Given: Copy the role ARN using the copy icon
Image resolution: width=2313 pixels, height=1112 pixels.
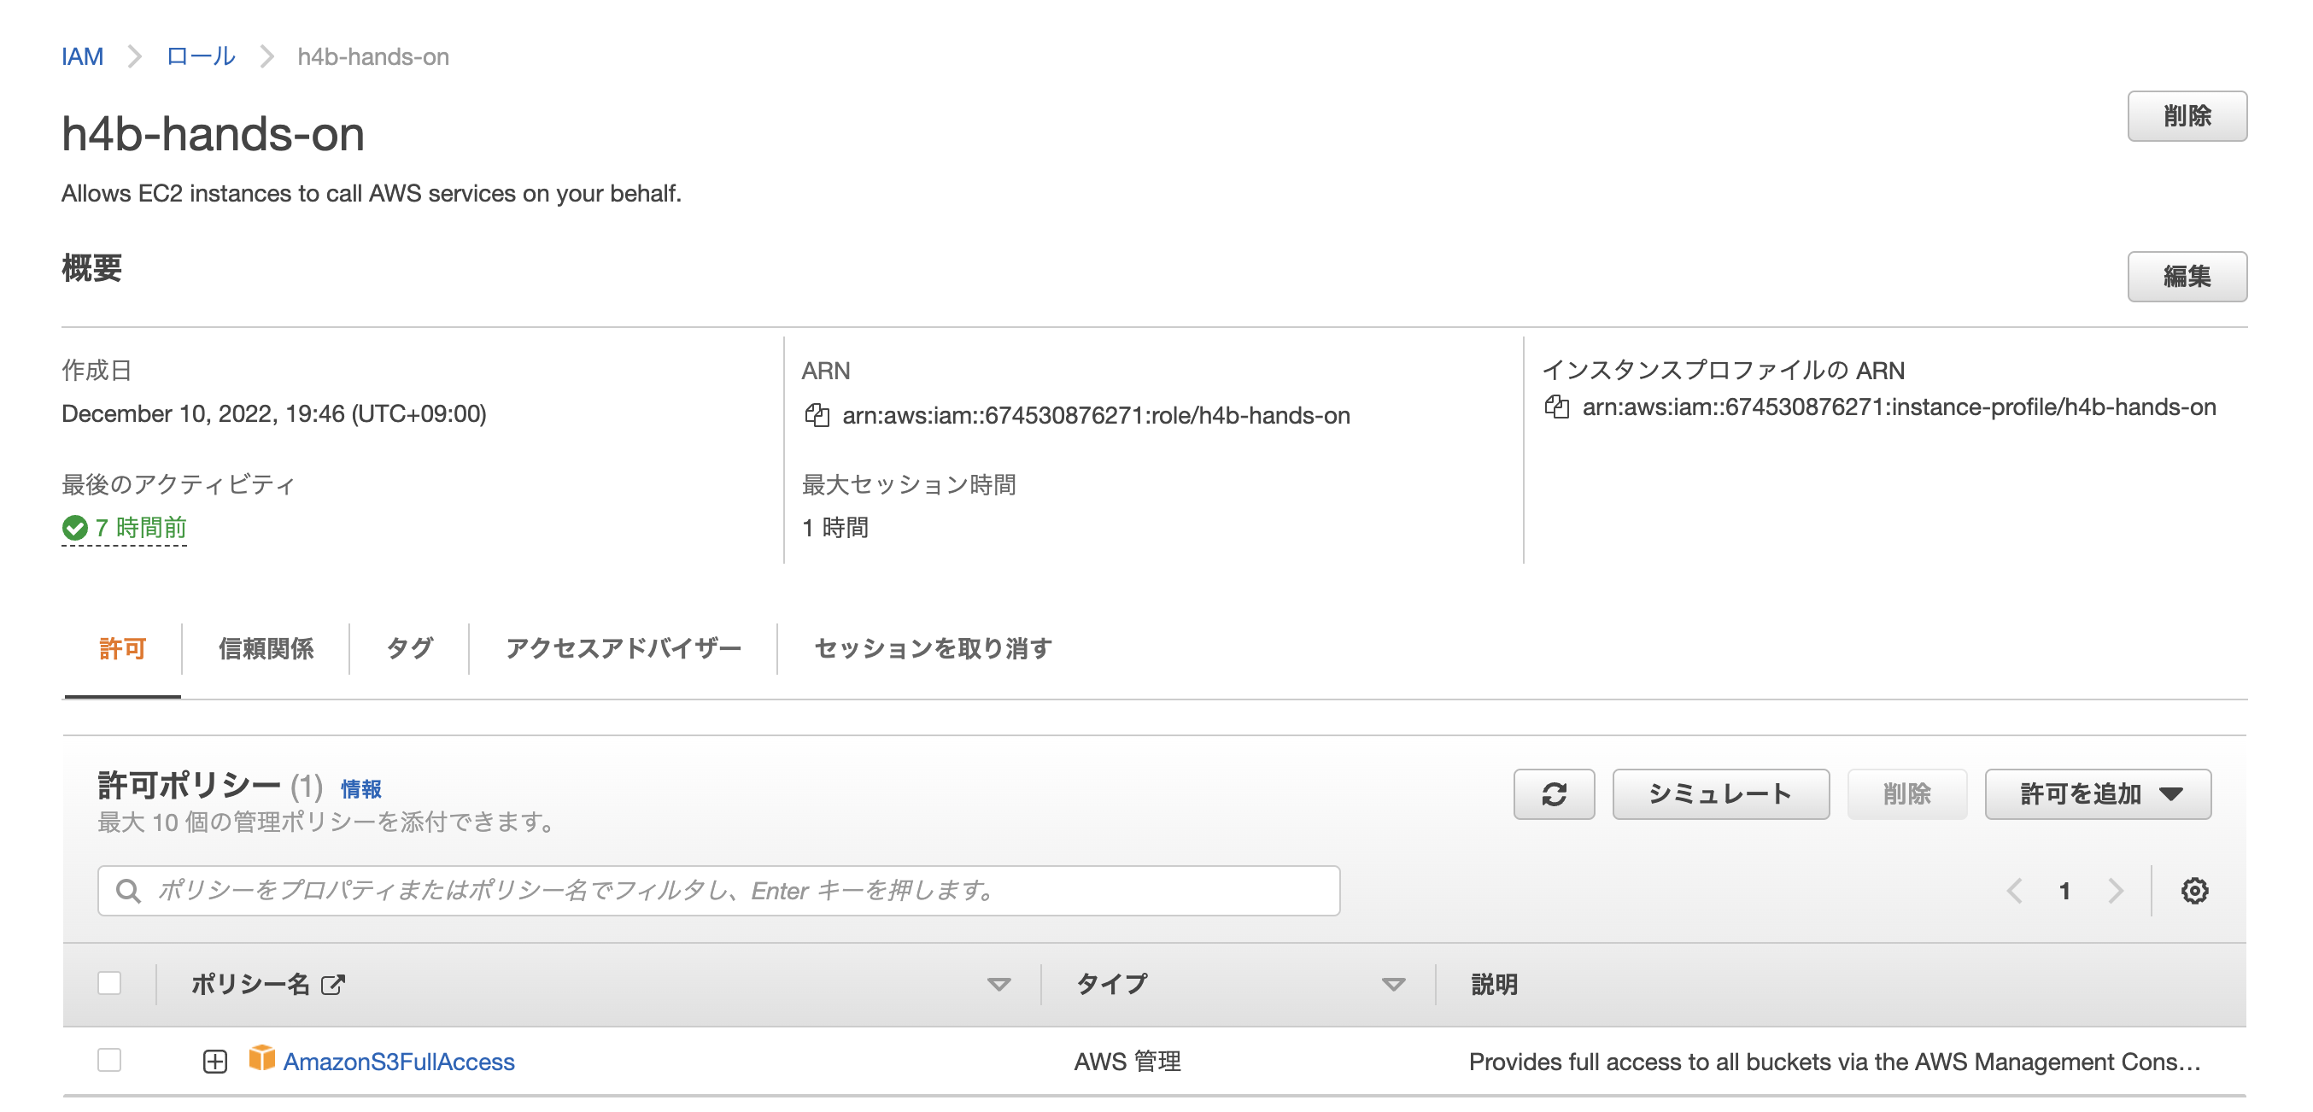Looking at the screenshot, I should point(819,416).
